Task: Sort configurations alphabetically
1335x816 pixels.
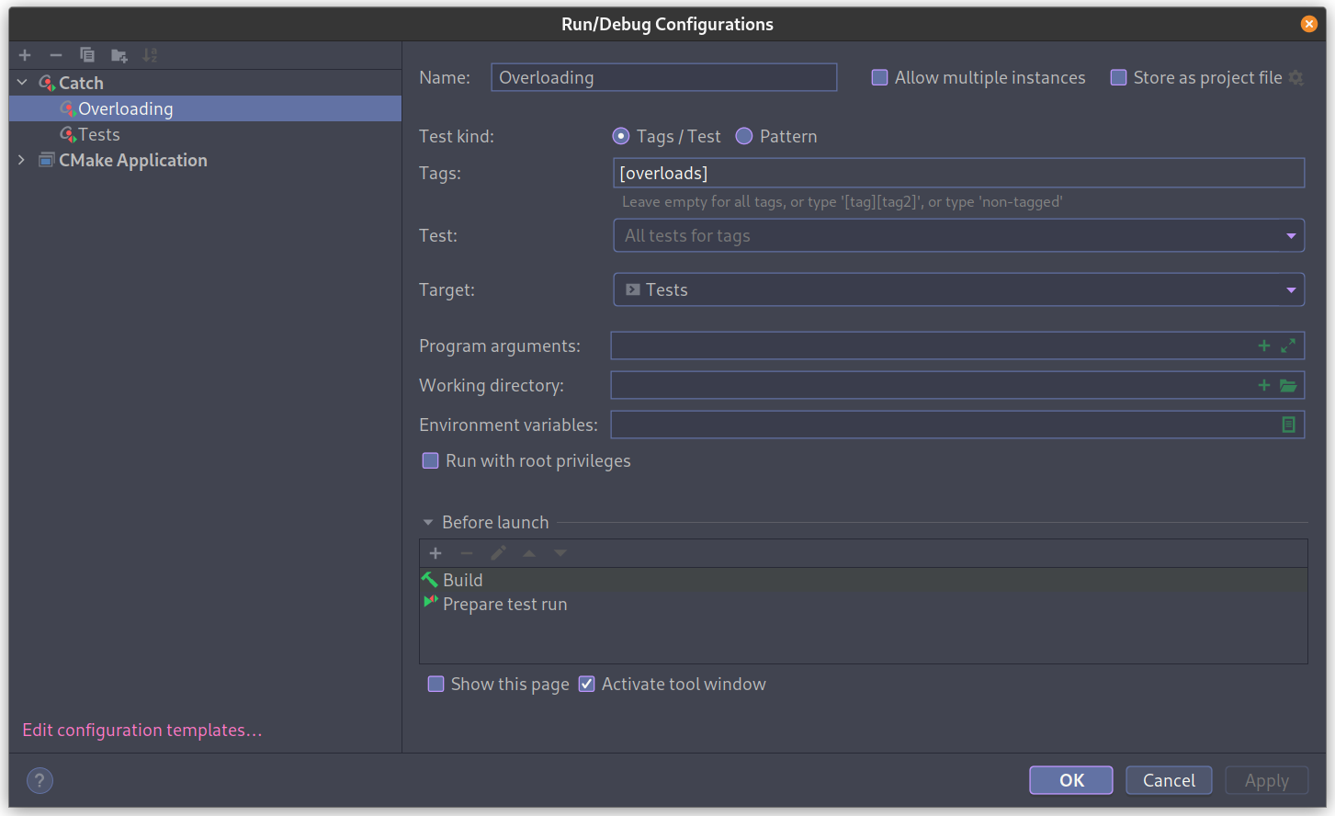Action: [x=150, y=55]
